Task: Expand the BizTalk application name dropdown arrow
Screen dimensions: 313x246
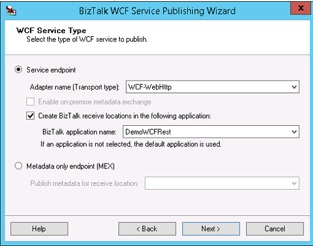Action: pos(294,131)
